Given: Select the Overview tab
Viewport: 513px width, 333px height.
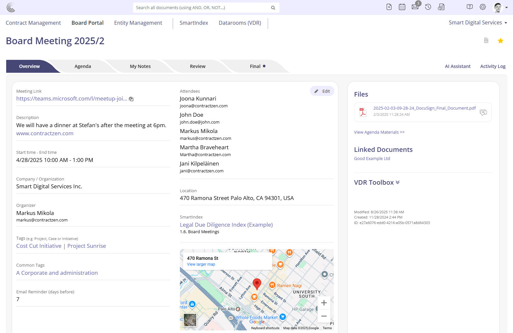Looking at the screenshot, I should pyautogui.click(x=30, y=66).
